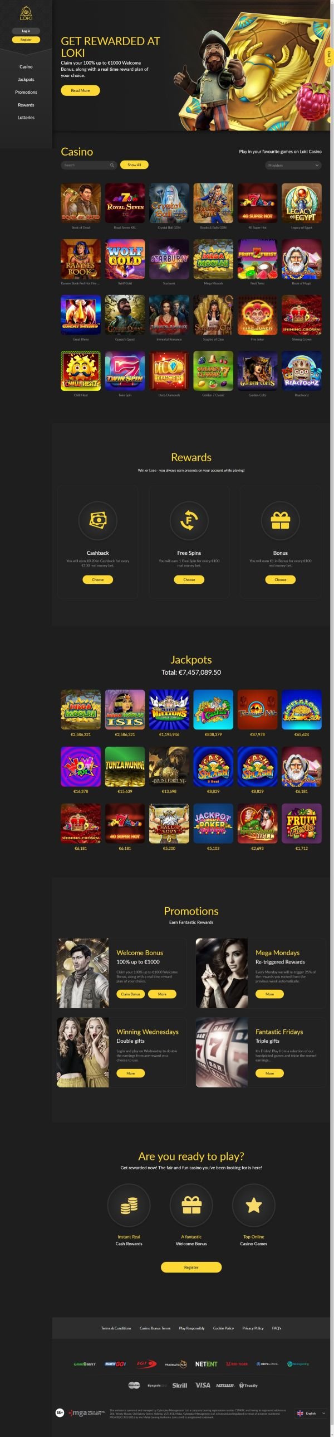Click the Cashback reward icon

97,520
